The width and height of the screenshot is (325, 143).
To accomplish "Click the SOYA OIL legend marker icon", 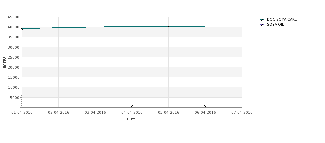I will pyautogui.click(x=262, y=25).
